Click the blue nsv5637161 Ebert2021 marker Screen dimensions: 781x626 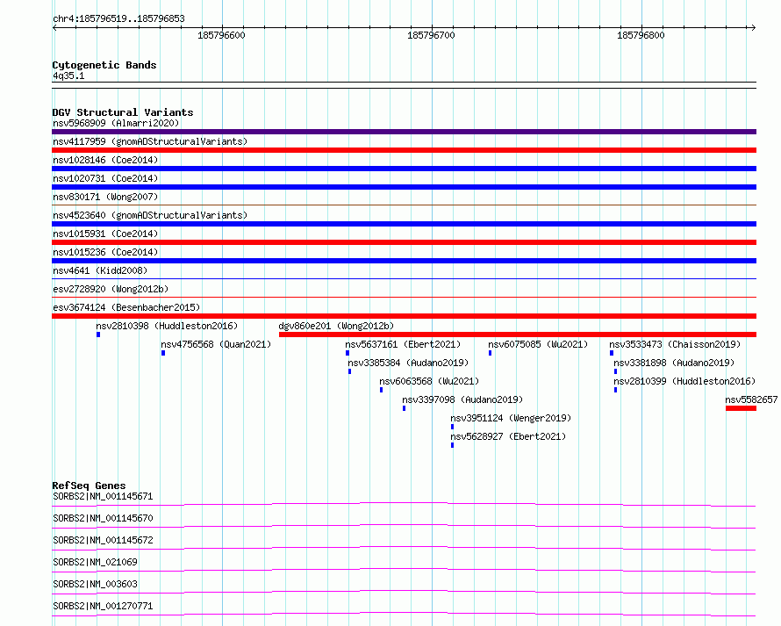click(x=348, y=353)
